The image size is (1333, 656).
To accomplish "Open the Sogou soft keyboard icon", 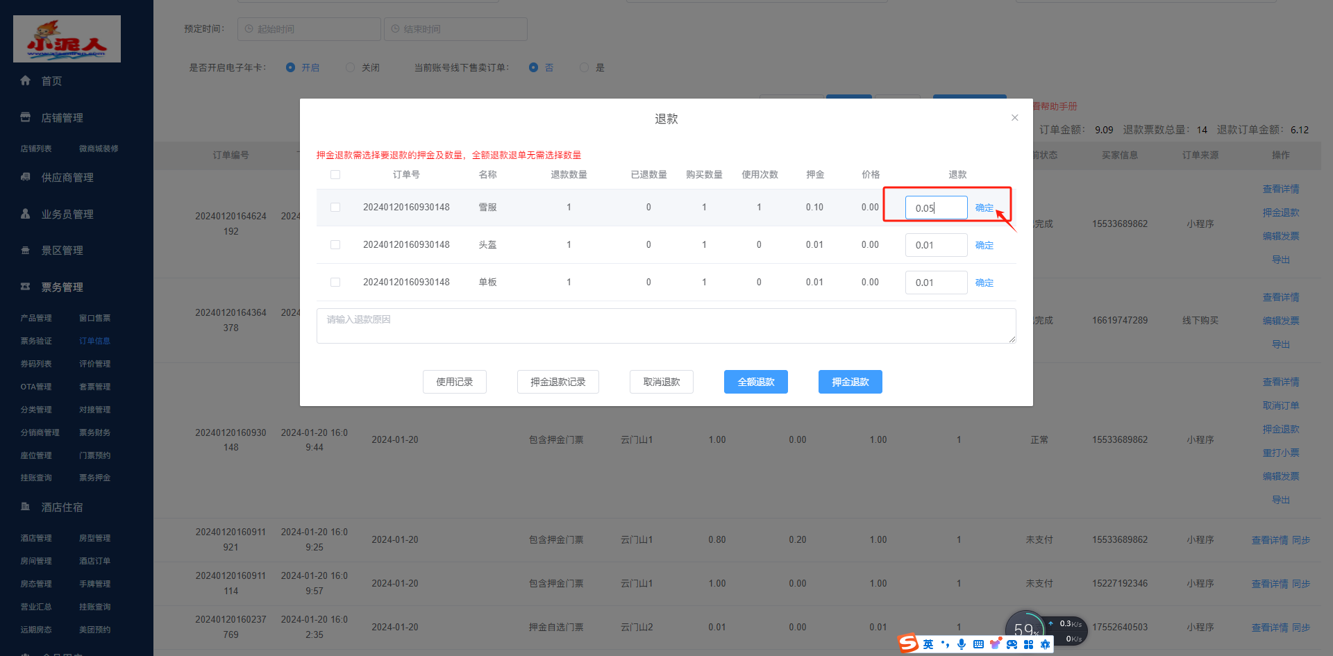I will pyautogui.click(x=978, y=644).
